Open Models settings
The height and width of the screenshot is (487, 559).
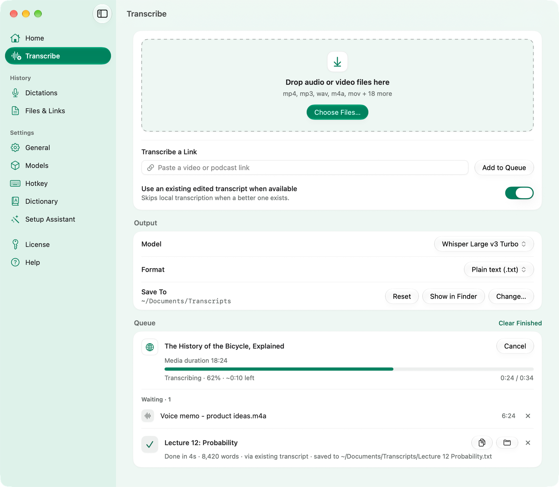pos(58,165)
